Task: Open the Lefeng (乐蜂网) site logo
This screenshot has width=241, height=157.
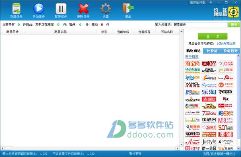Action: click(x=209, y=120)
